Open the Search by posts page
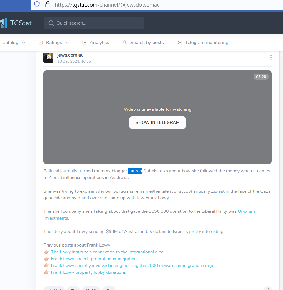 click(144, 43)
